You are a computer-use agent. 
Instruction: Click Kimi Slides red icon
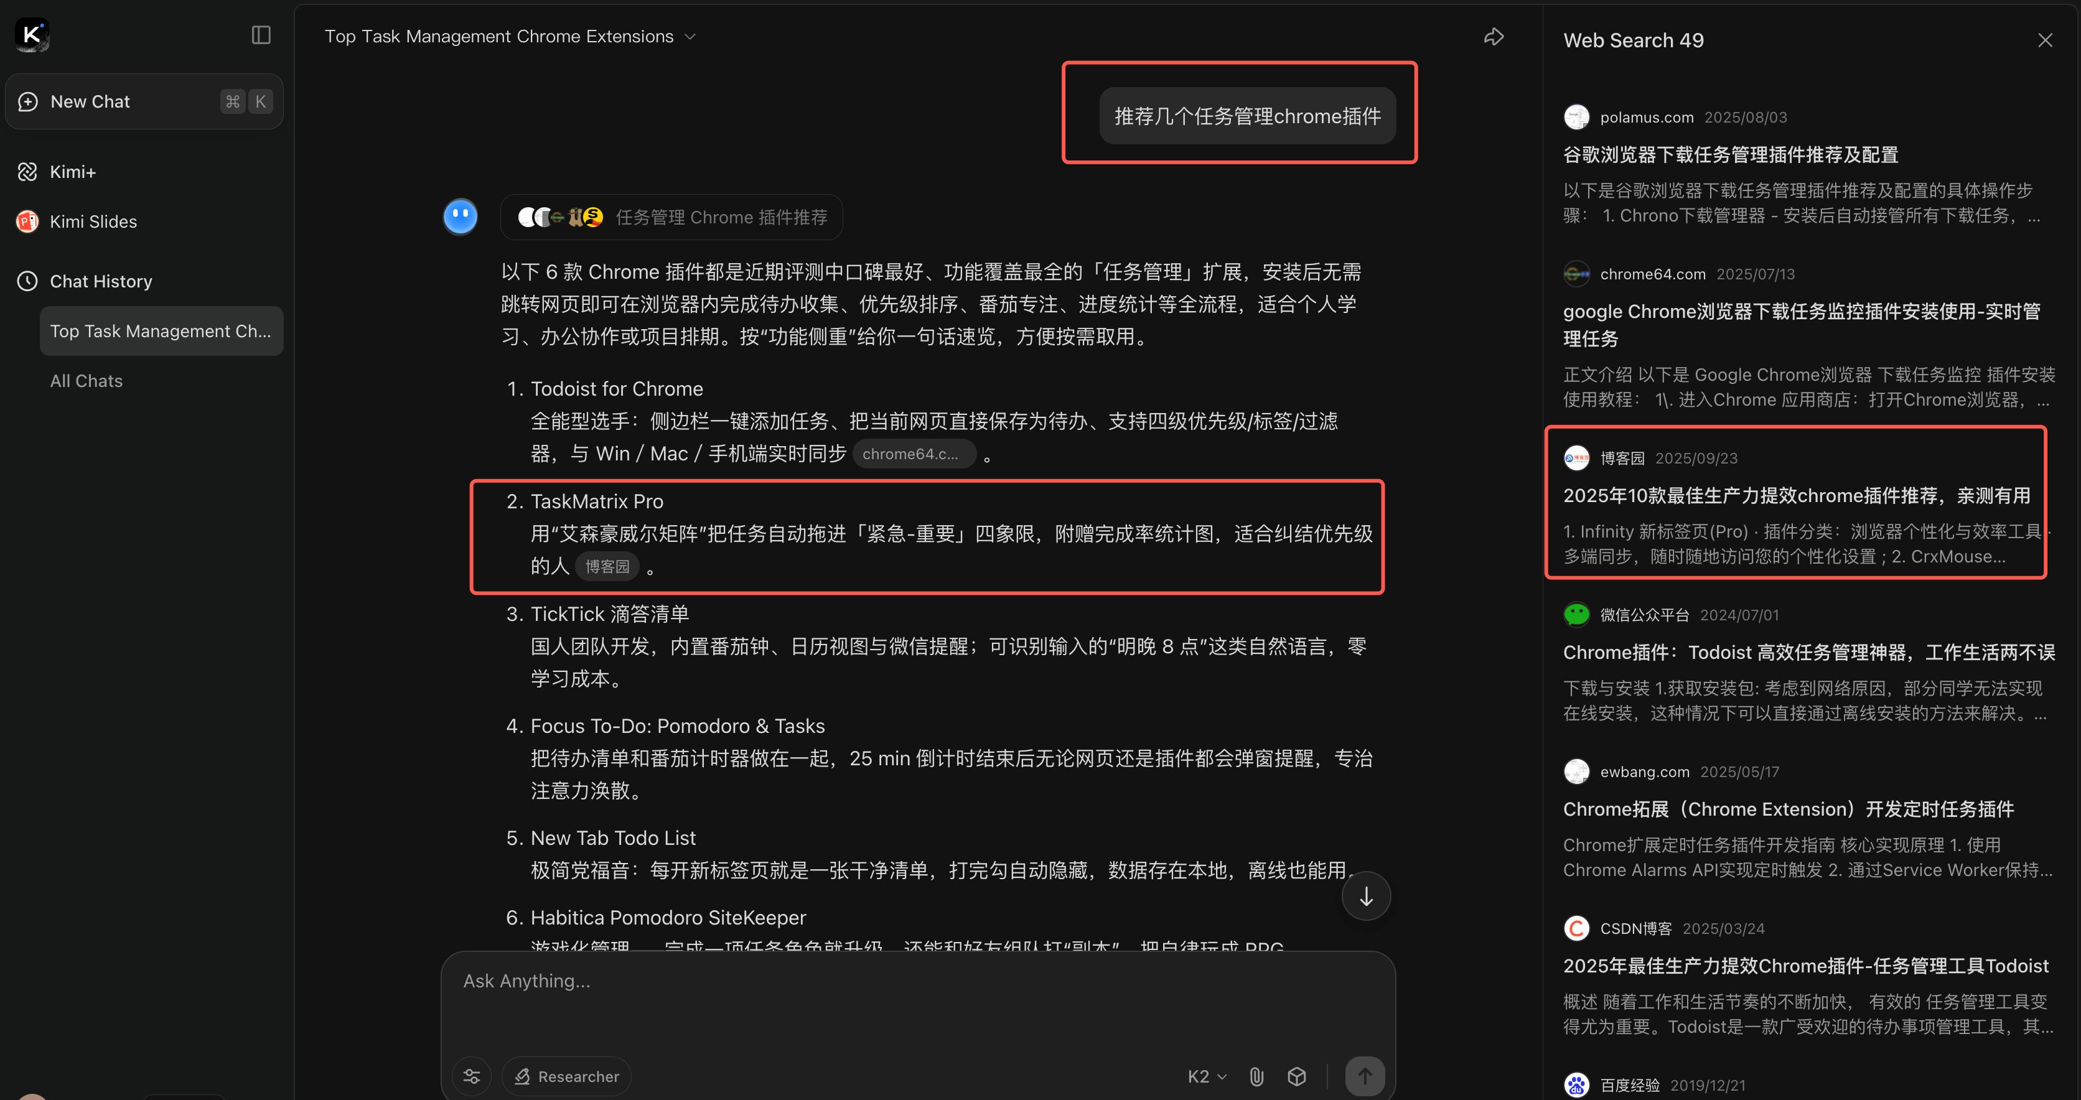(x=27, y=221)
